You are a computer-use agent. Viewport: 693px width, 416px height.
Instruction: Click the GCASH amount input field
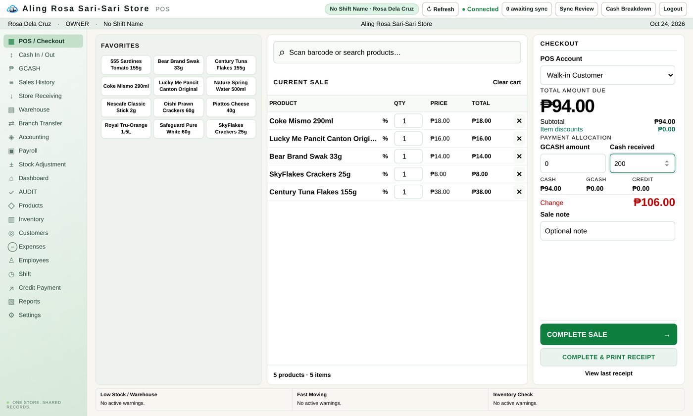pos(573,163)
